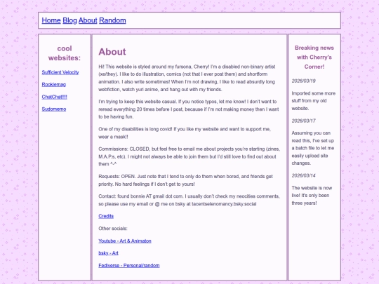Viewport: 379px width, 284px height.
Task: Click the 2026/03/17 news date
Action: click(304, 121)
